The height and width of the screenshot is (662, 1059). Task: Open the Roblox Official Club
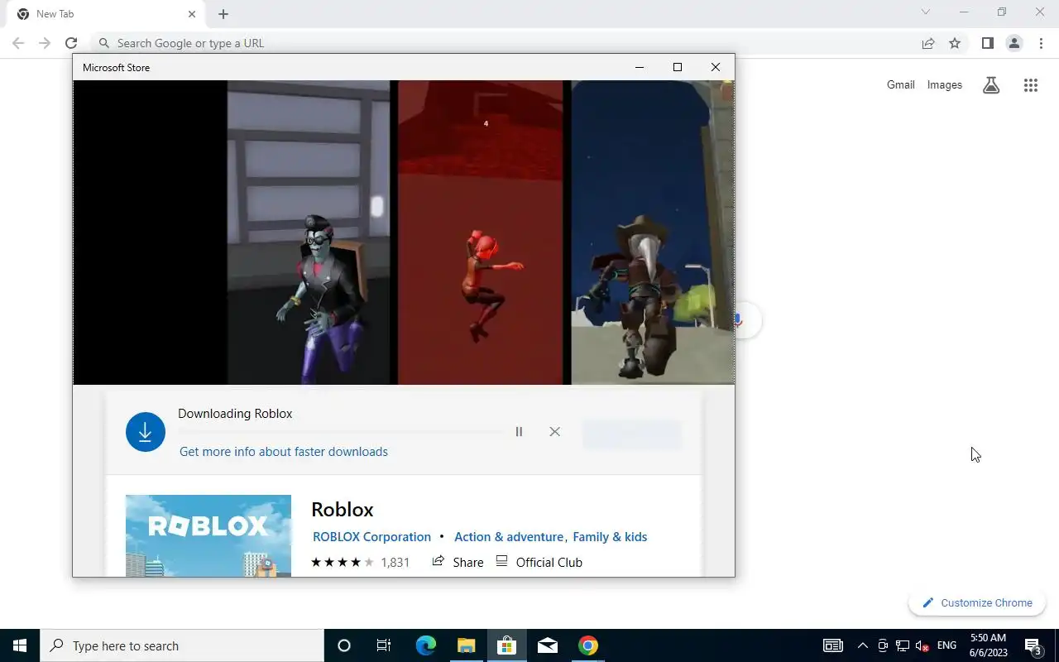[539, 562]
